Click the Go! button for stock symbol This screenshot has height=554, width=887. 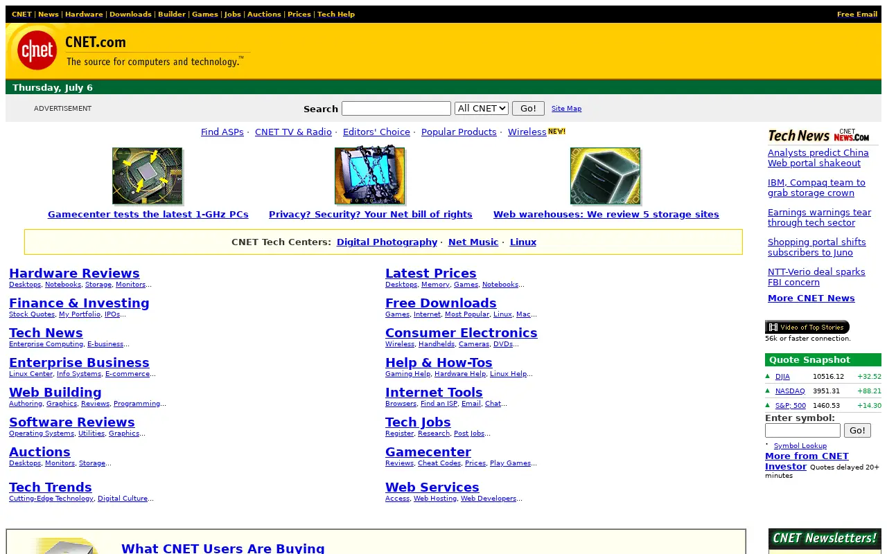[x=857, y=430]
